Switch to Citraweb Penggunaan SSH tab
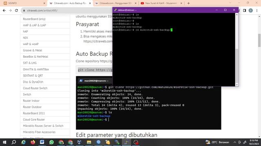261x146 pixels. point(116,3)
